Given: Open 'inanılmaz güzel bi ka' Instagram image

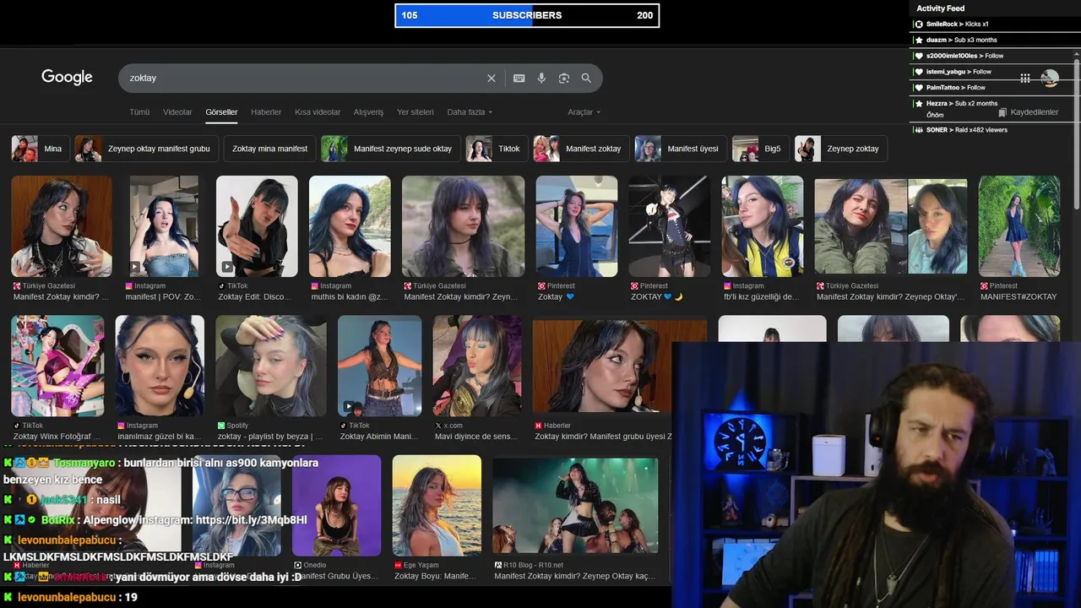Looking at the screenshot, I should [160, 366].
